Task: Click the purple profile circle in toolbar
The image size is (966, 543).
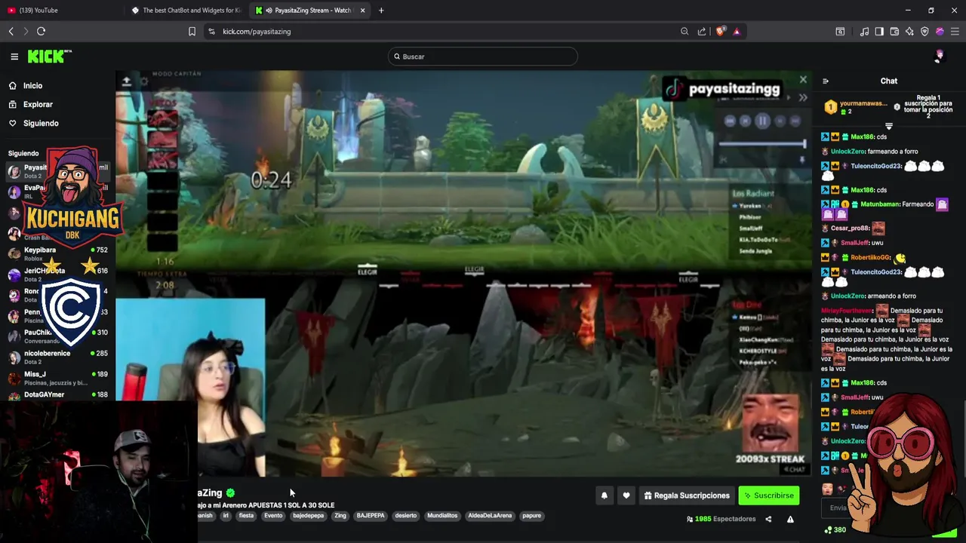Action: coord(940,32)
